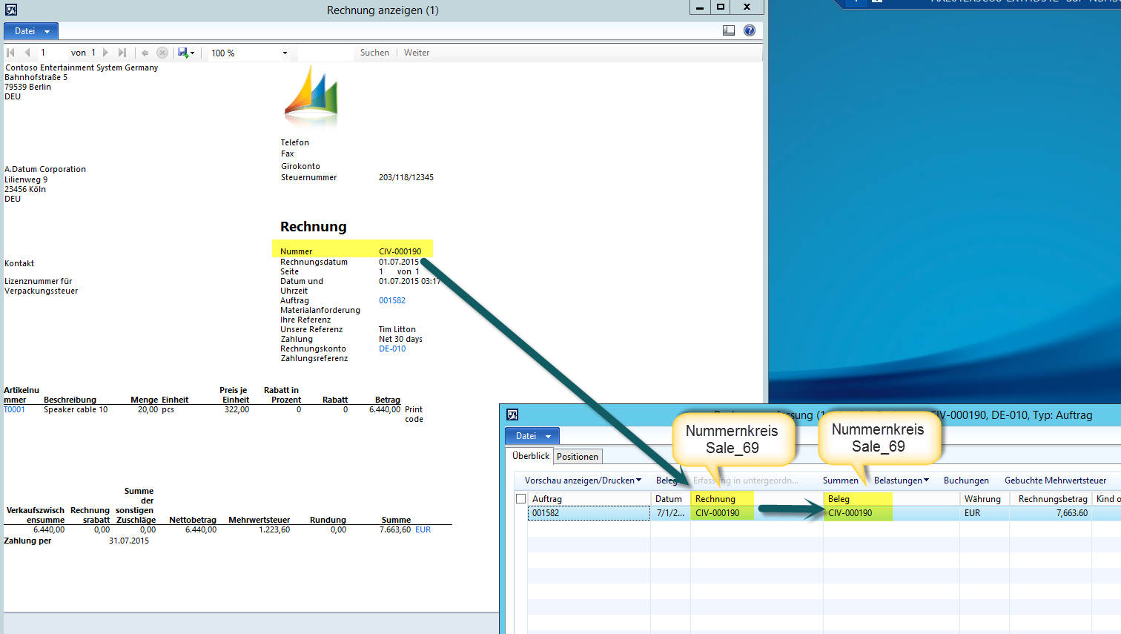The height and width of the screenshot is (634, 1121).
Task: Click the export save disk icon
Action: click(183, 53)
